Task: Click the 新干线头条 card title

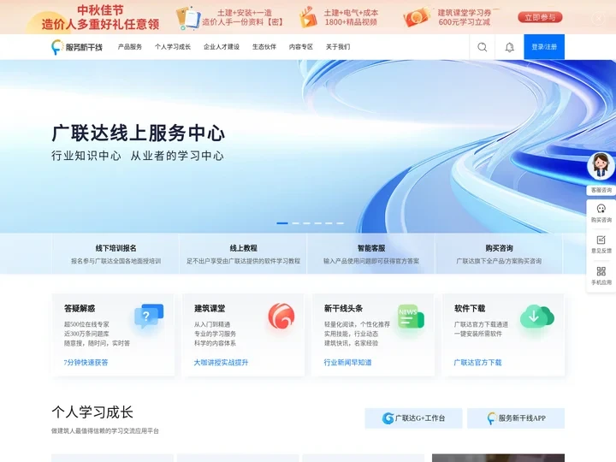Action: 343,308
